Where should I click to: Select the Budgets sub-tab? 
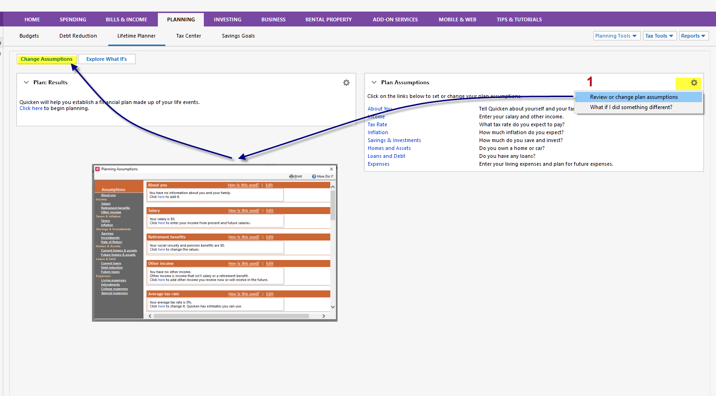click(x=29, y=36)
